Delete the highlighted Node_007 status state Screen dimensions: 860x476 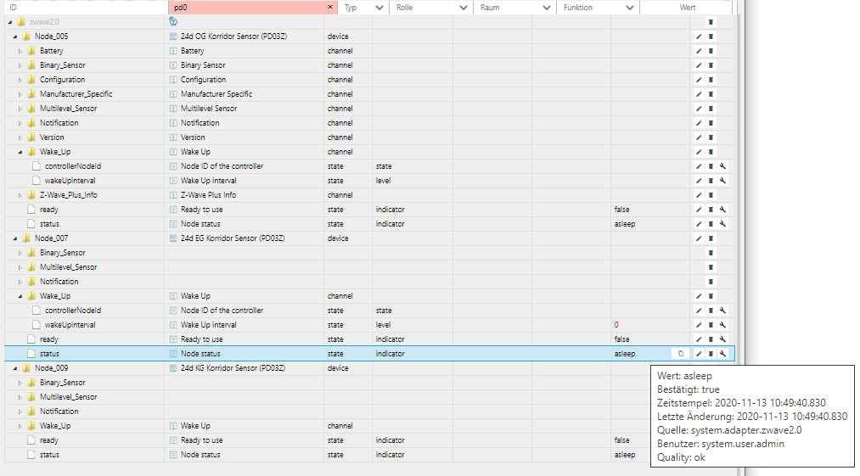click(711, 354)
